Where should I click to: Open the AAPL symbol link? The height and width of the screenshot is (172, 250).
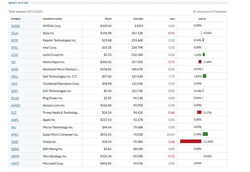[15, 120]
